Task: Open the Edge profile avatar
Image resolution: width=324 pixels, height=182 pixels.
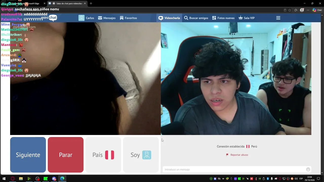Action: click(302, 10)
